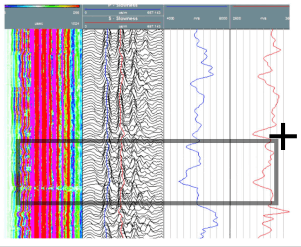This screenshot has height=247, width=301.
Task: Click the 1024 usec scale value
Action: pos(75,24)
